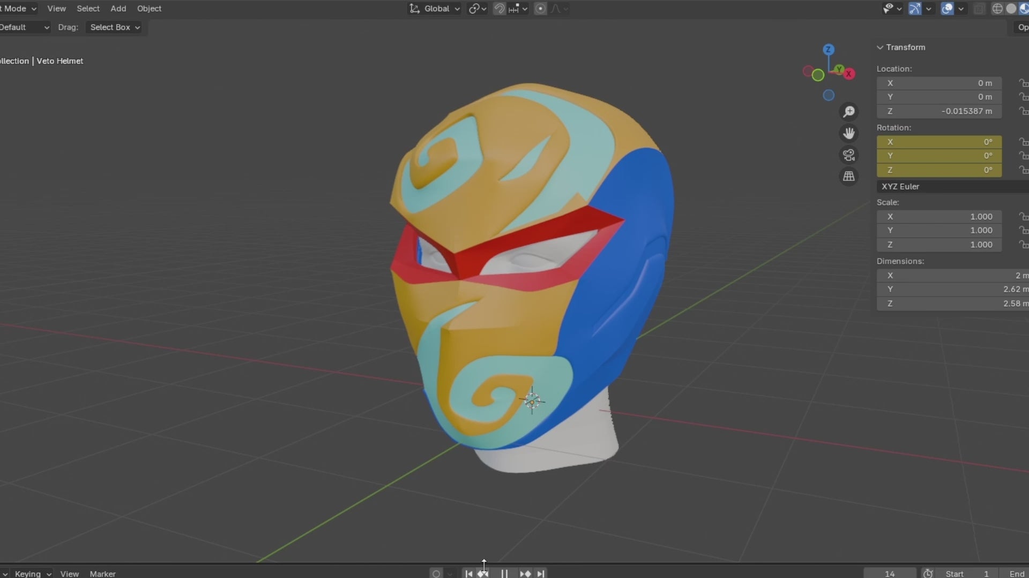Pause the animation playback
This screenshot has width=1029, height=578.
pos(504,574)
